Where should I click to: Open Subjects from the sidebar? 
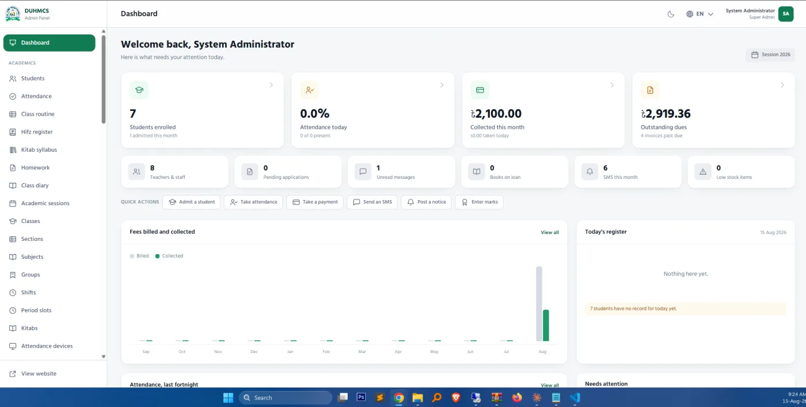[49, 256]
